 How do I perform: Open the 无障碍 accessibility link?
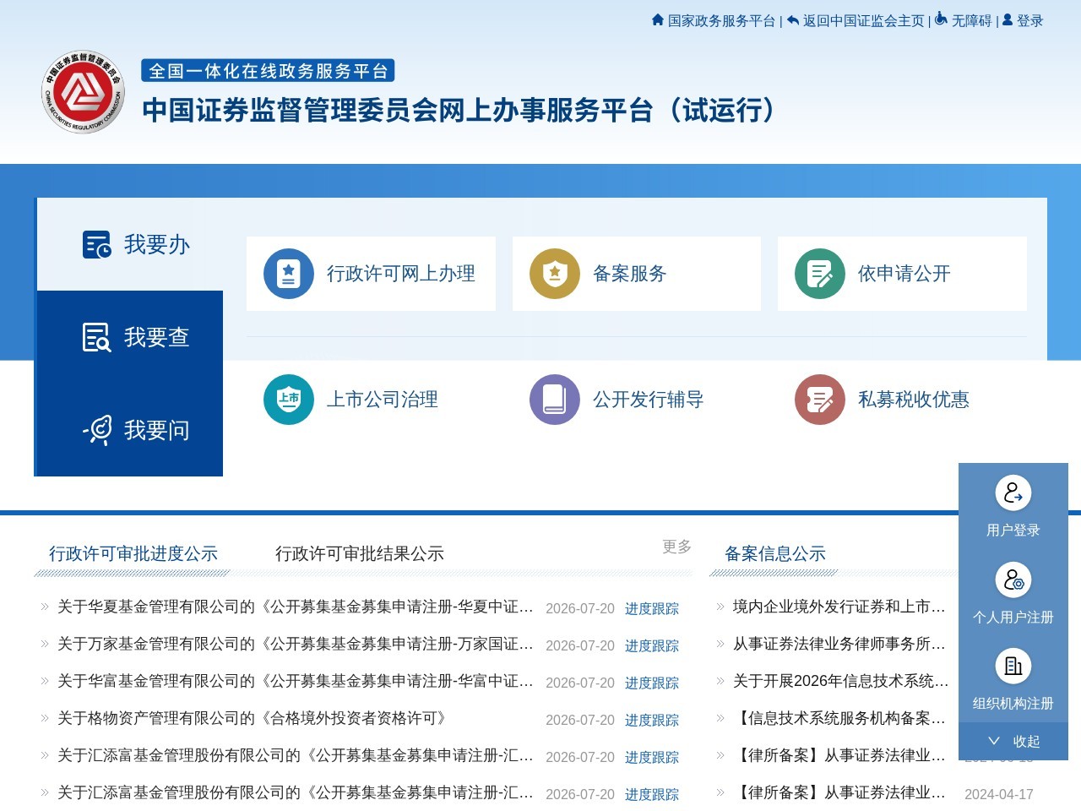point(971,20)
